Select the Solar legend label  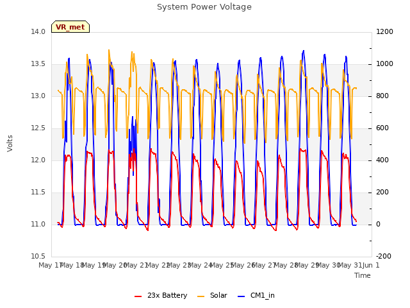(218, 295)
